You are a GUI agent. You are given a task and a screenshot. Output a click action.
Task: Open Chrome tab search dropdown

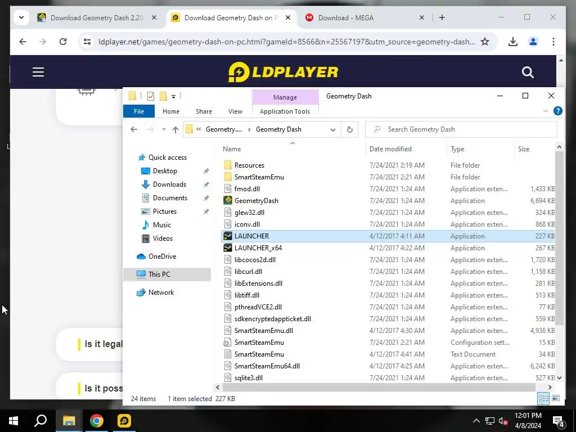[21, 17]
